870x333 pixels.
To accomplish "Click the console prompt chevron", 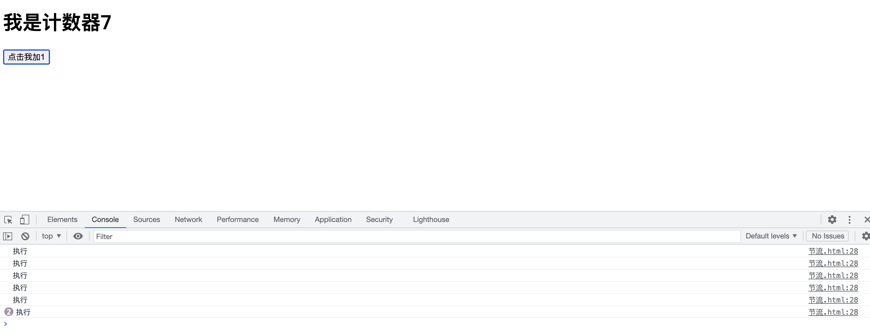I will click(x=5, y=324).
